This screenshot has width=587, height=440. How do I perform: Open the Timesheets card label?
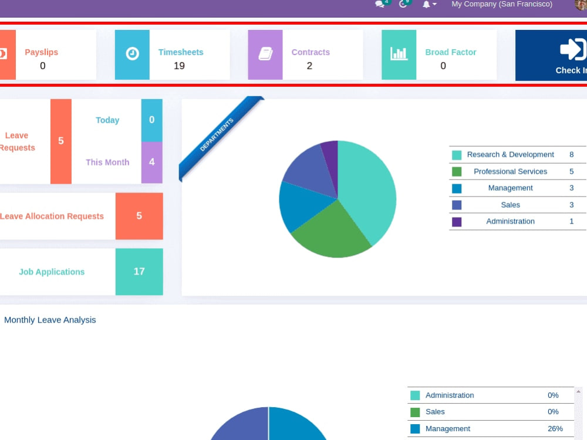click(181, 52)
